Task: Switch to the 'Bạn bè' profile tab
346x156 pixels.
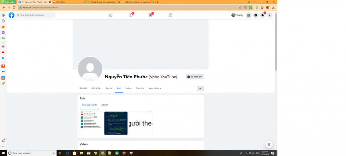Action: coord(109,88)
